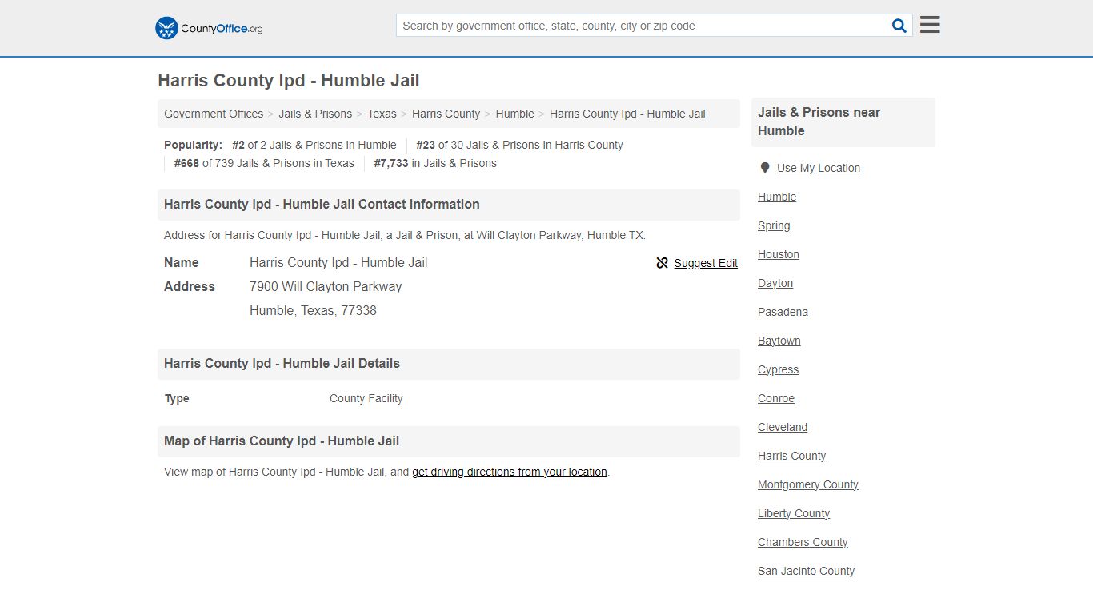Image resolution: width=1093 pixels, height=614 pixels.
Task: Click Map of Harris County Ipd heading
Action: tap(282, 441)
